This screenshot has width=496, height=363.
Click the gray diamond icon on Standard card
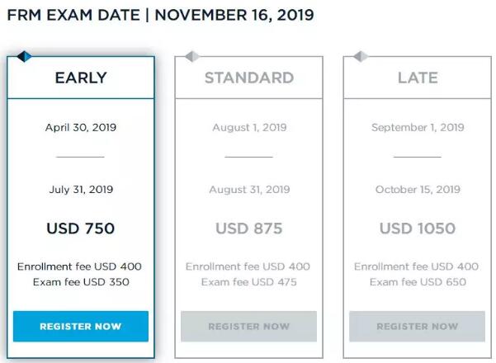192,56
